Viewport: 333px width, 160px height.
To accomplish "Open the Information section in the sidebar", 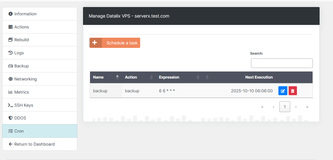I will pyautogui.click(x=25, y=14).
